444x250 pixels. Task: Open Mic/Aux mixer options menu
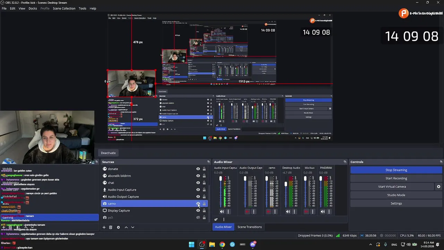pyautogui.click(x=313, y=211)
